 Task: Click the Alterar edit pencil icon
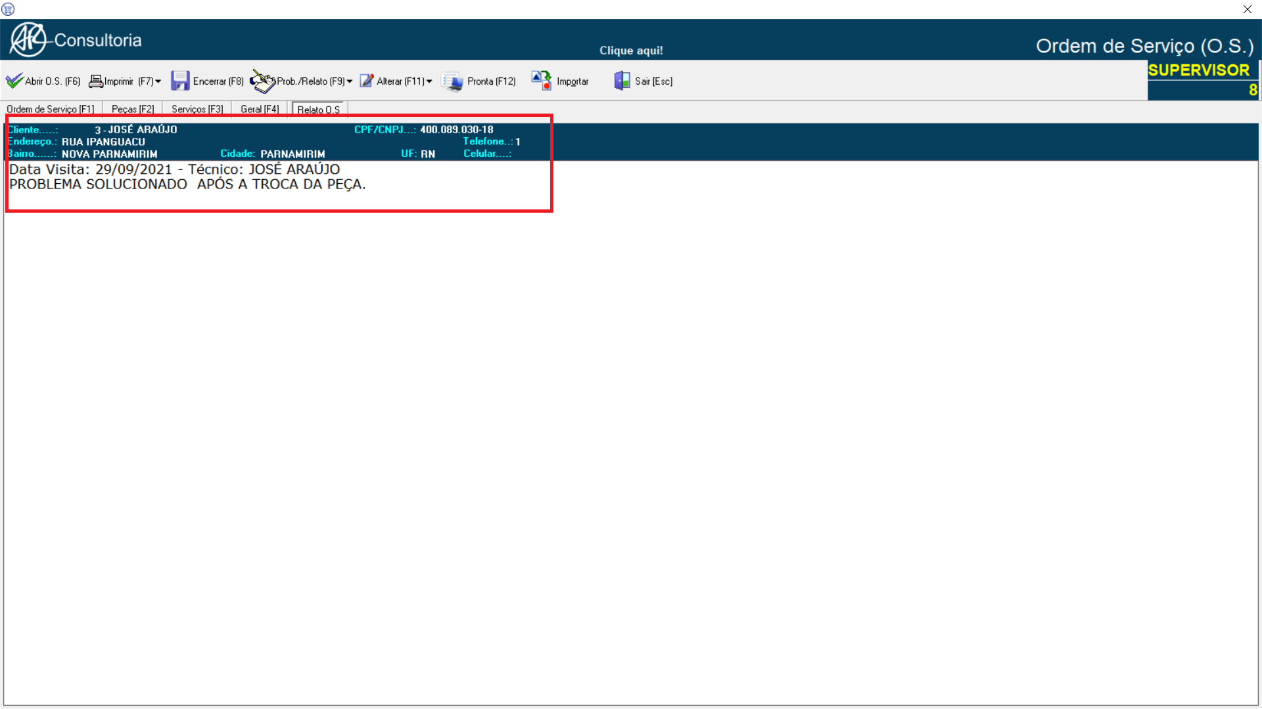click(x=367, y=81)
